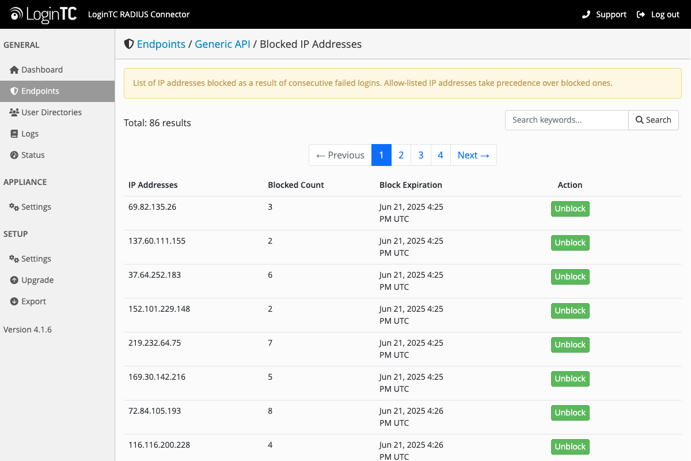Follow the Generic API breadcrumb link
The width and height of the screenshot is (691, 461).
(222, 44)
